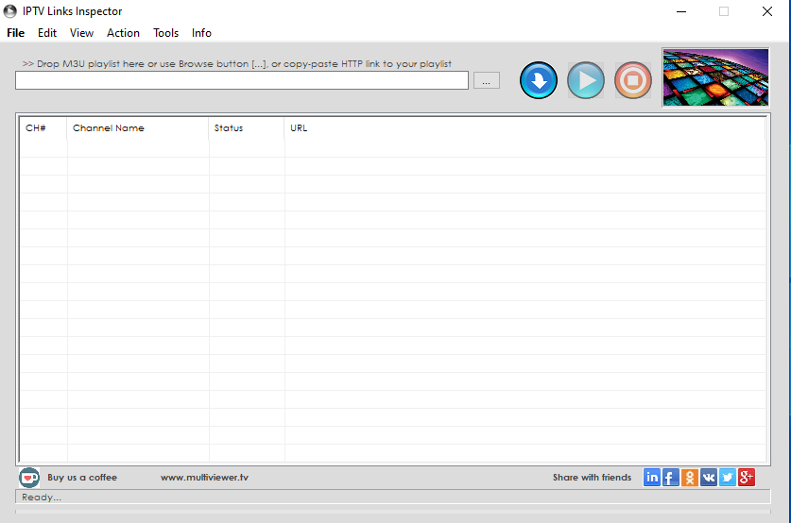Click the Google Plus share icon
Viewport: 791px width, 523px height.
[x=747, y=477]
